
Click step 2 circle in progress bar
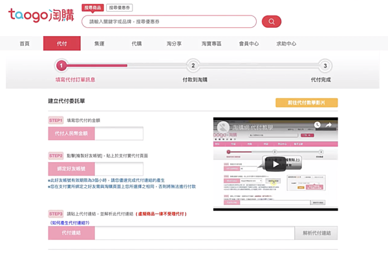click(x=193, y=65)
